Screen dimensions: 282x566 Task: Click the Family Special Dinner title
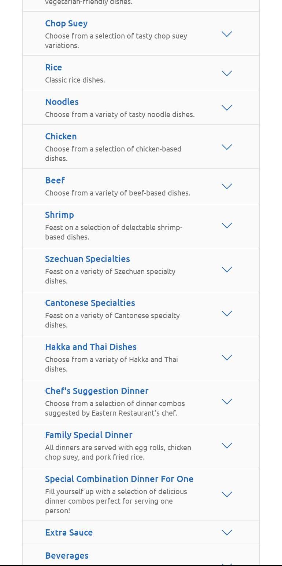(x=89, y=435)
